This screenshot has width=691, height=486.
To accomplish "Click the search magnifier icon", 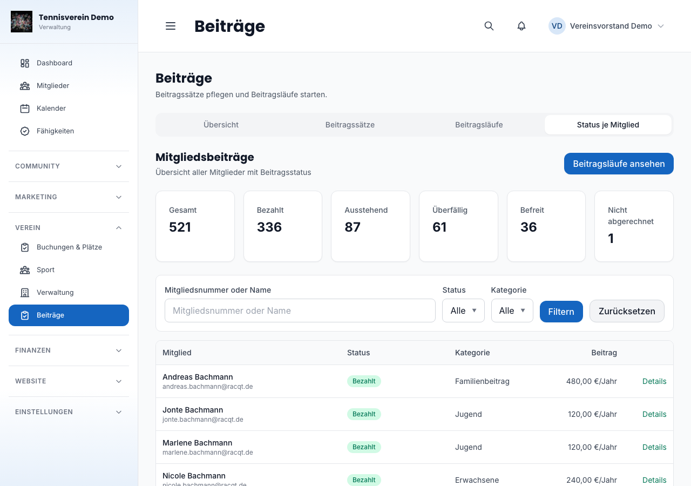I will coord(489,26).
